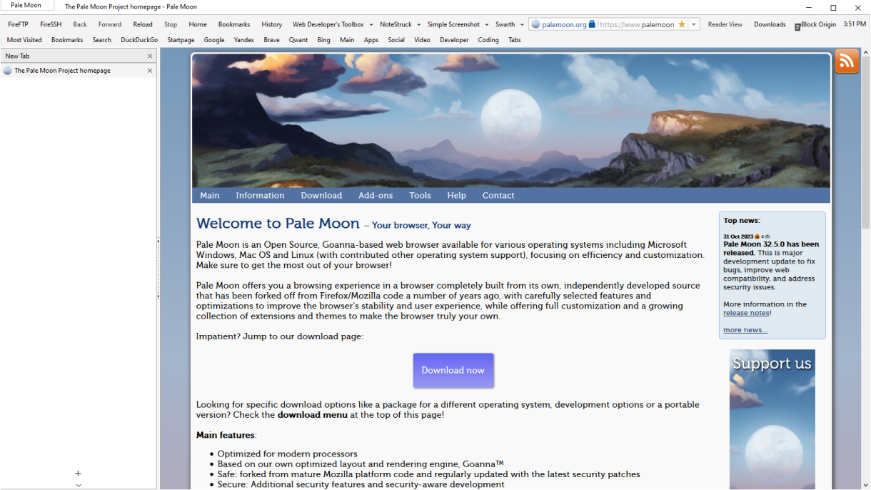The width and height of the screenshot is (871, 490).
Task: Click the Download now button
Action: click(x=453, y=370)
